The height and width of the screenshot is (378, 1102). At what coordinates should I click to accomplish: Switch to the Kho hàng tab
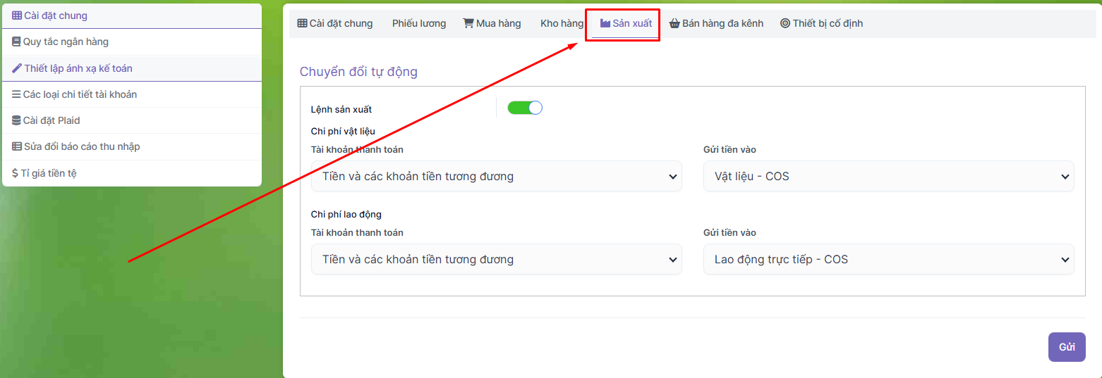tap(562, 23)
